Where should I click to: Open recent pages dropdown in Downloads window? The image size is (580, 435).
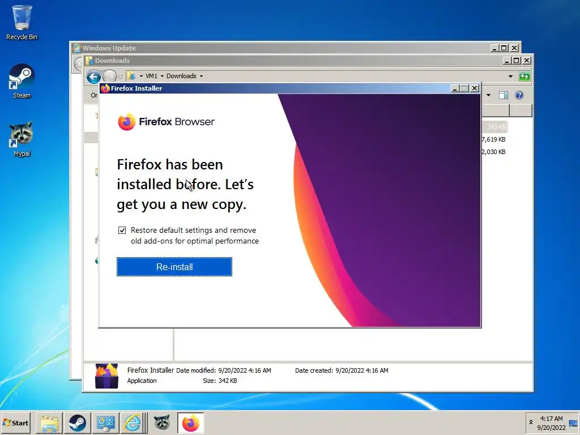120,77
